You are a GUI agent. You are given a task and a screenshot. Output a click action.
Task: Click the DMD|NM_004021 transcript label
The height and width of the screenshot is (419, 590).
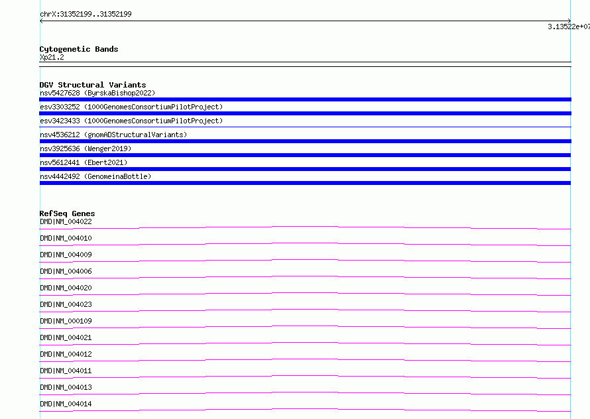tap(66, 337)
